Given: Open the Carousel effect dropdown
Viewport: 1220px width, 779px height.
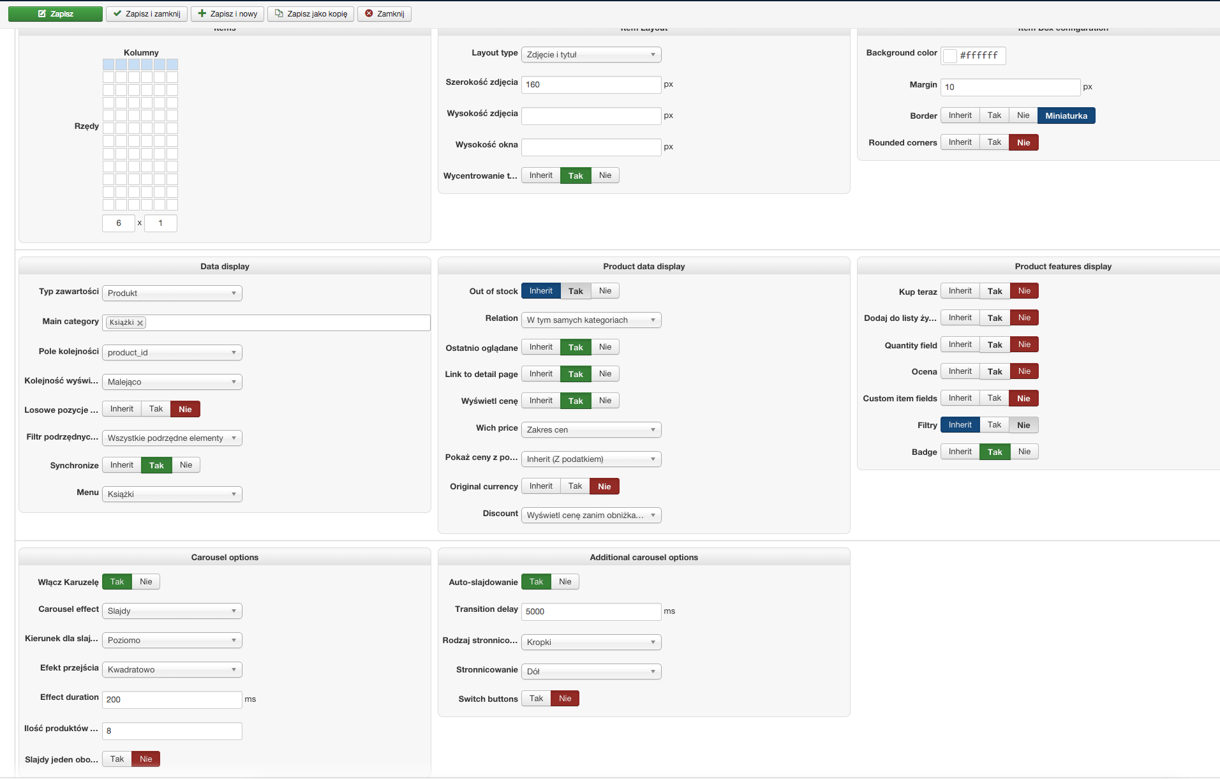Looking at the screenshot, I should point(172,611).
